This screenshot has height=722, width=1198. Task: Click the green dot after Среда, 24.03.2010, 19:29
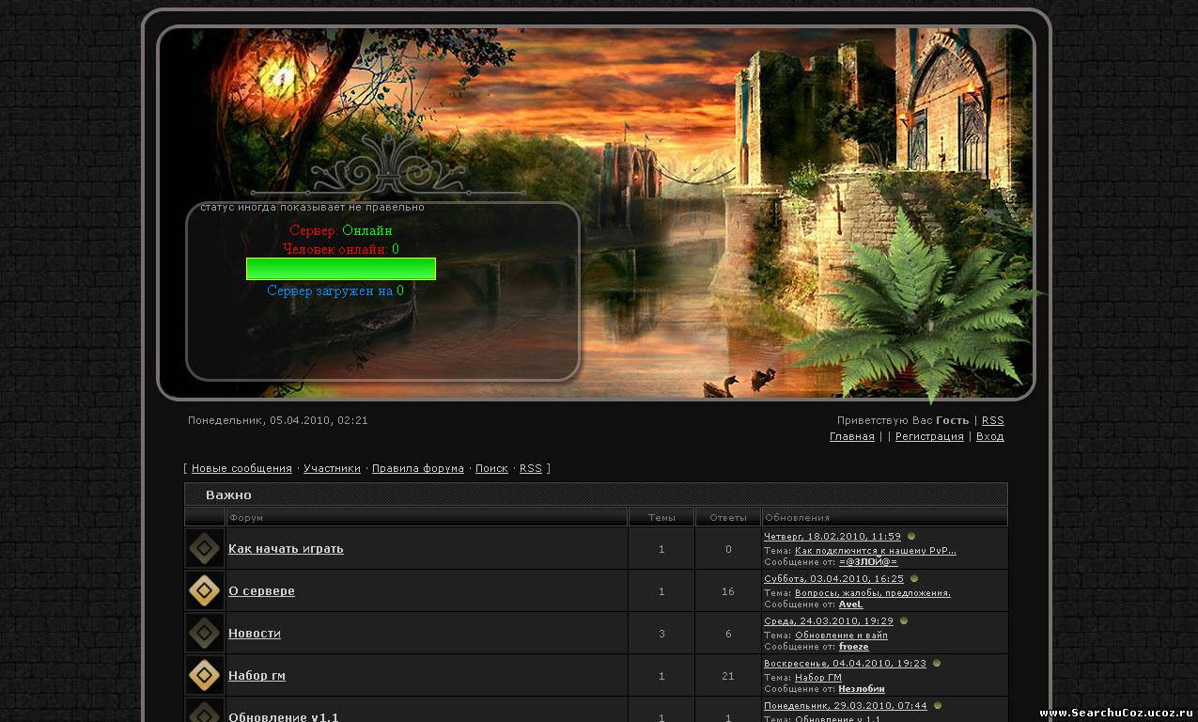tap(904, 620)
